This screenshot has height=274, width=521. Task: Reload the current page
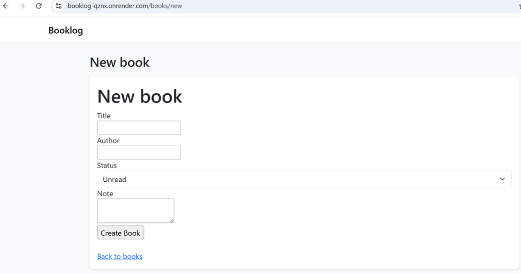tap(39, 6)
